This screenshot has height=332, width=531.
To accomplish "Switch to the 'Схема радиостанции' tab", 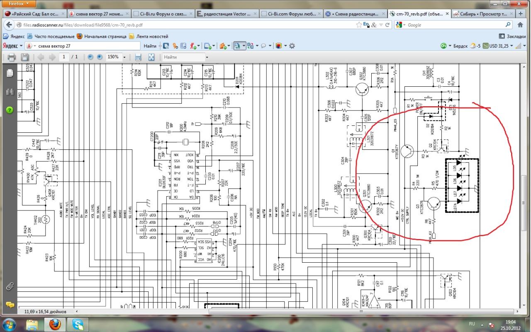I will [355, 14].
